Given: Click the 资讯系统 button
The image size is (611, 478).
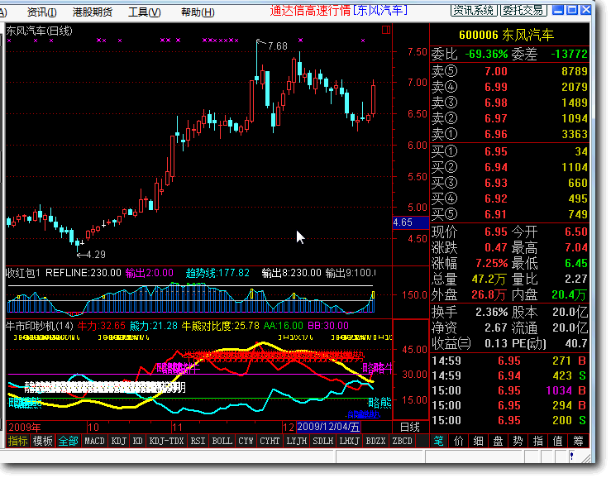Looking at the screenshot, I should tap(474, 10).
